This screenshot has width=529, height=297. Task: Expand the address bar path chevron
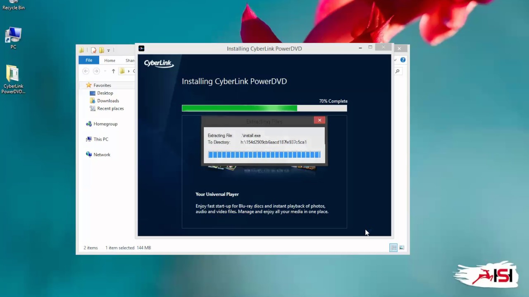[129, 71]
